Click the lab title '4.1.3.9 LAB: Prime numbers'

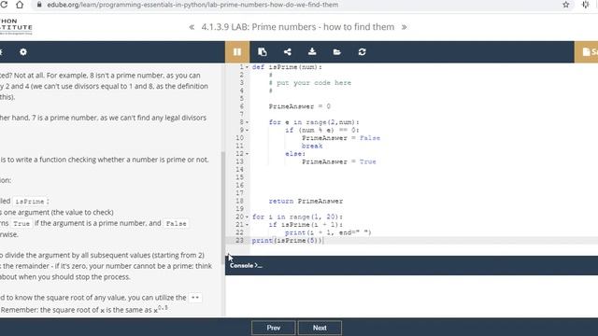[x=298, y=27]
